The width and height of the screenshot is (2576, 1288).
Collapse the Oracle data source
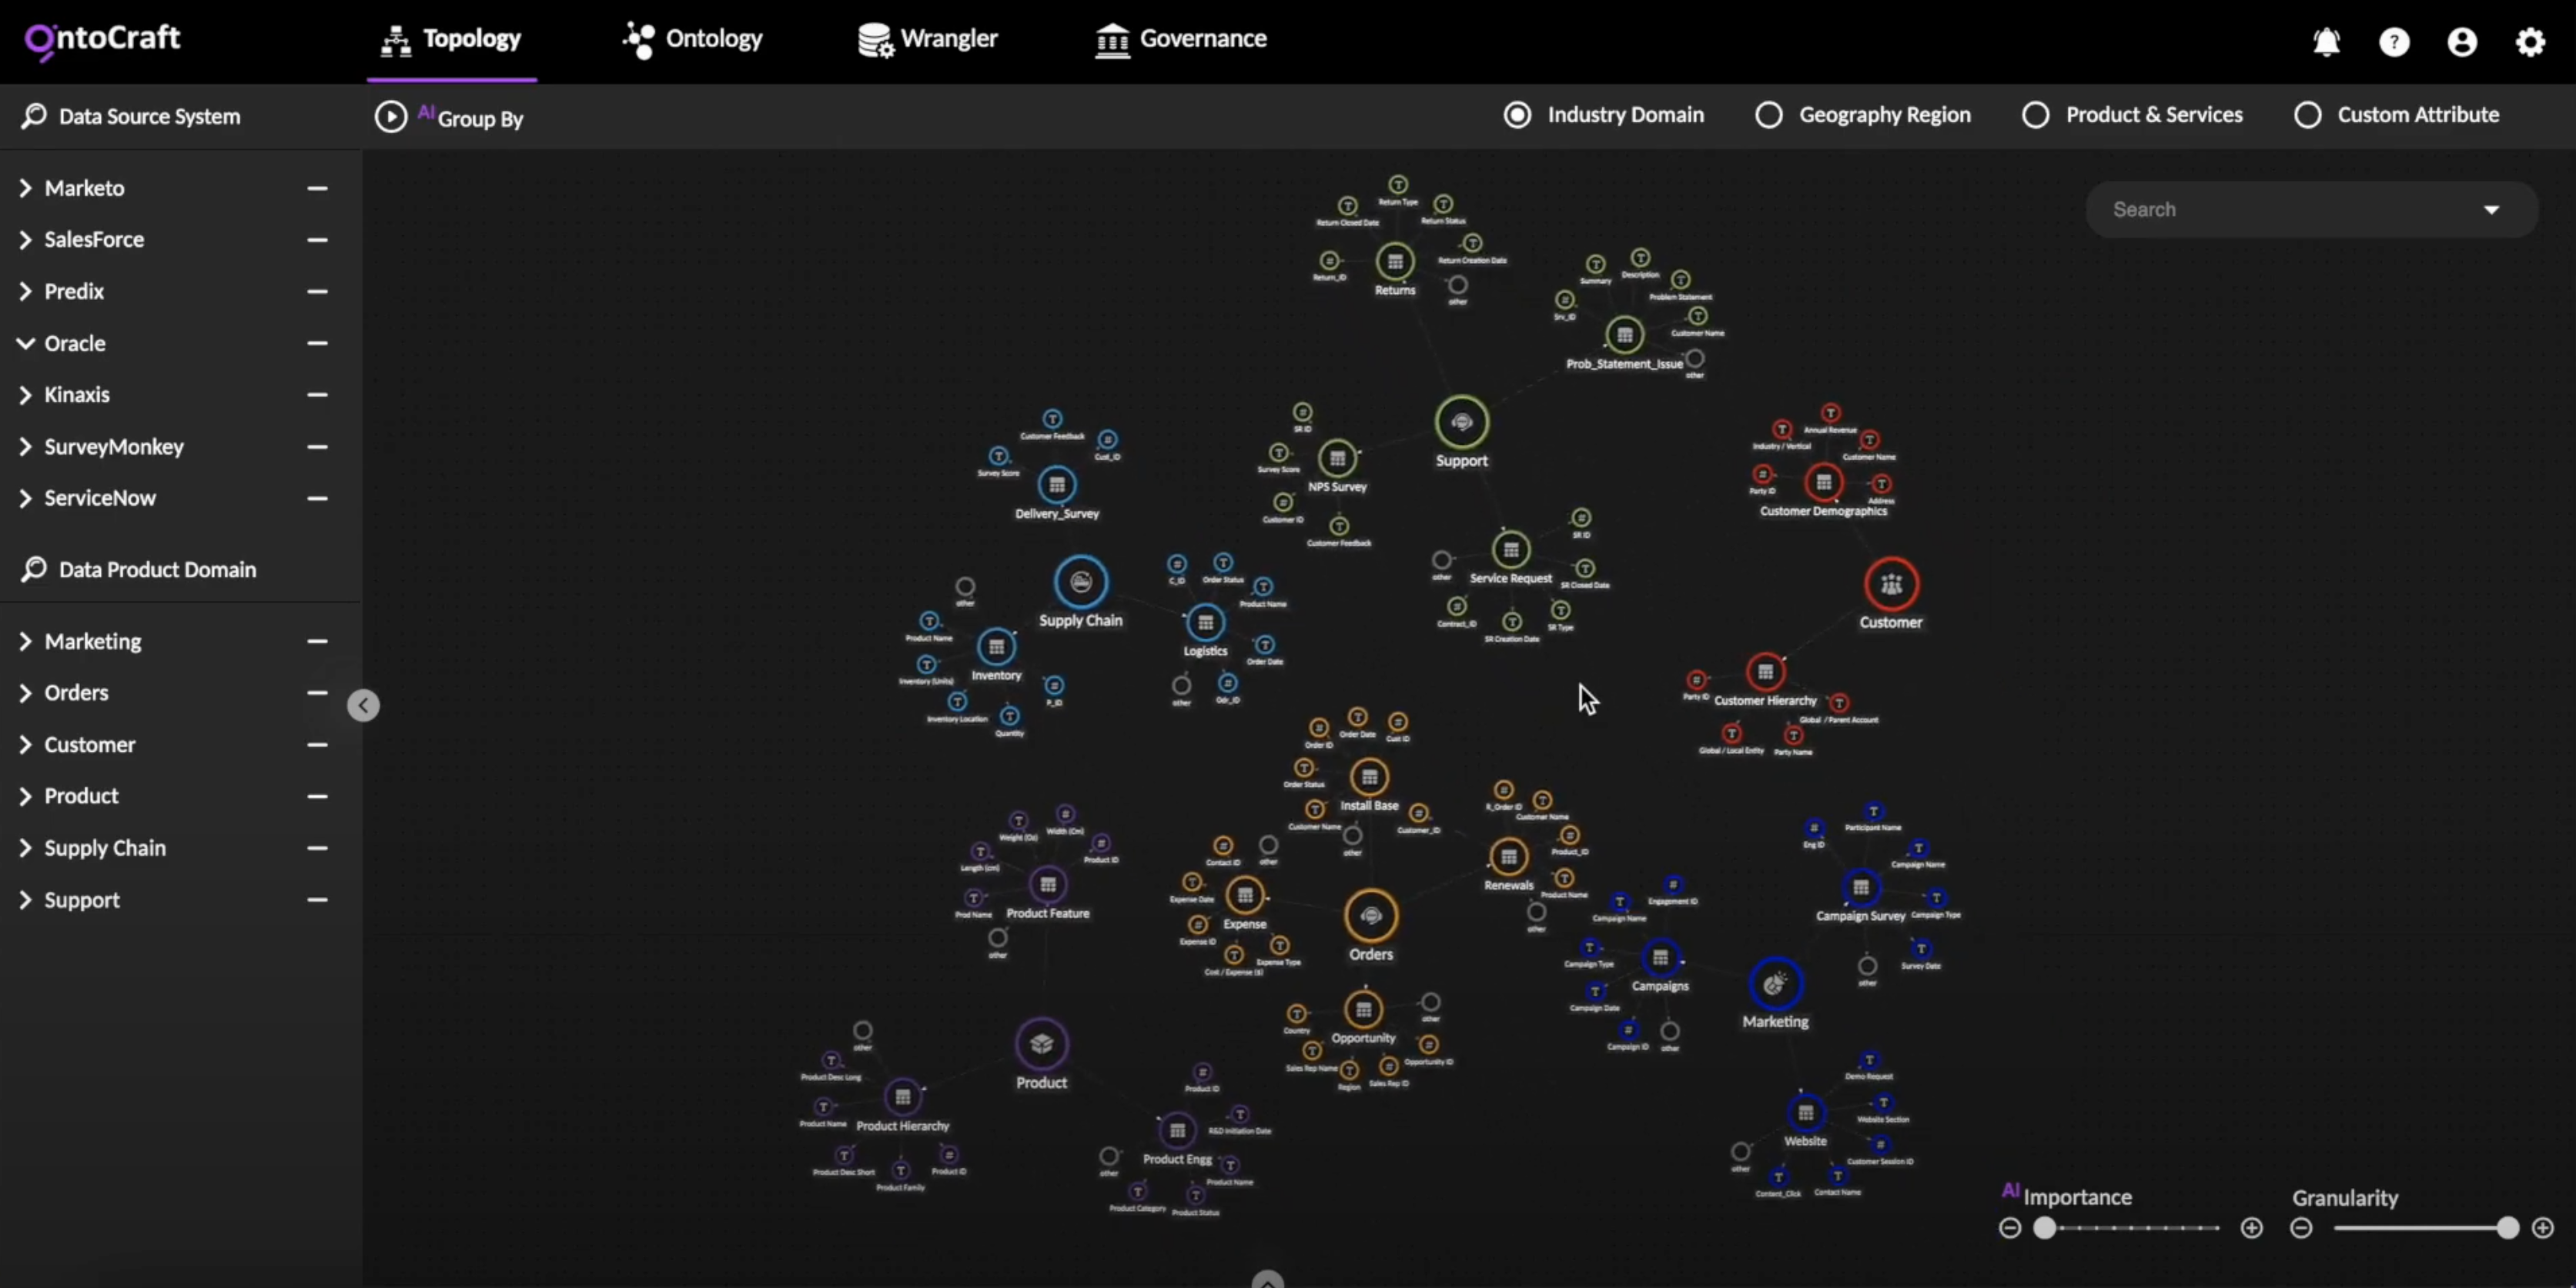(x=26, y=342)
